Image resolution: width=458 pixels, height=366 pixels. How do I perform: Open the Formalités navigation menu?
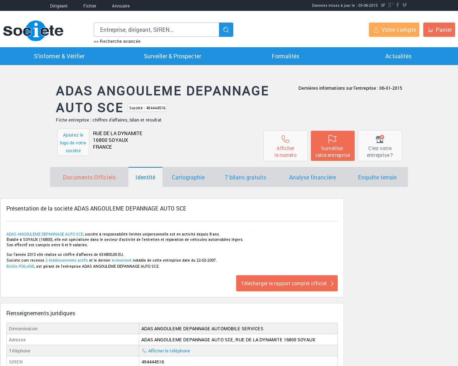(x=286, y=56)
